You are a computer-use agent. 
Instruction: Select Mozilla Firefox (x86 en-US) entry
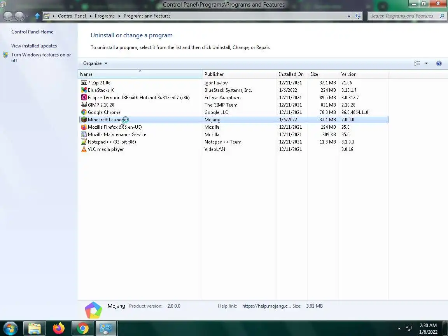(234, 127)
